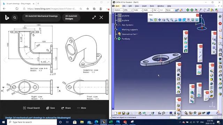Select Point tool in floating reference toolbar
The width and height of the screenshot is (223, 125).
pyautogui.click(x=200, y=52)
